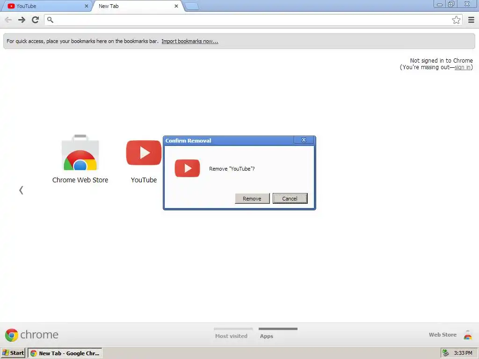Viewport: 479px width, 359px height.
Task: Select the New Tab tab
Action: click(138, 6)
